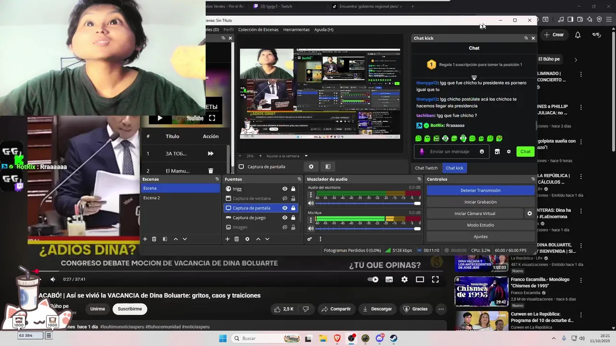
Task: Zoom out preview with minus button
Action: point(240,156)
